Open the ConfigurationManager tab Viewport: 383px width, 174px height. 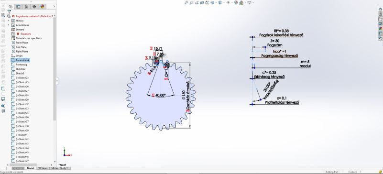[x=26, y=7]
